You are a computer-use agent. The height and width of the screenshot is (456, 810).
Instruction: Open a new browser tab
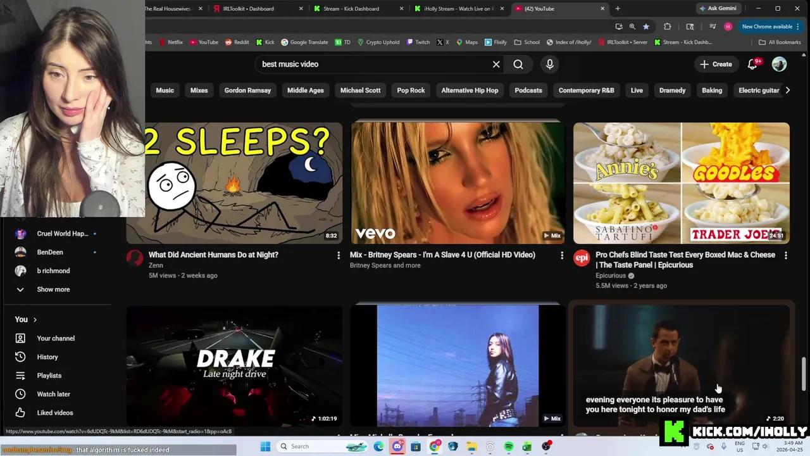pos(618,9)
